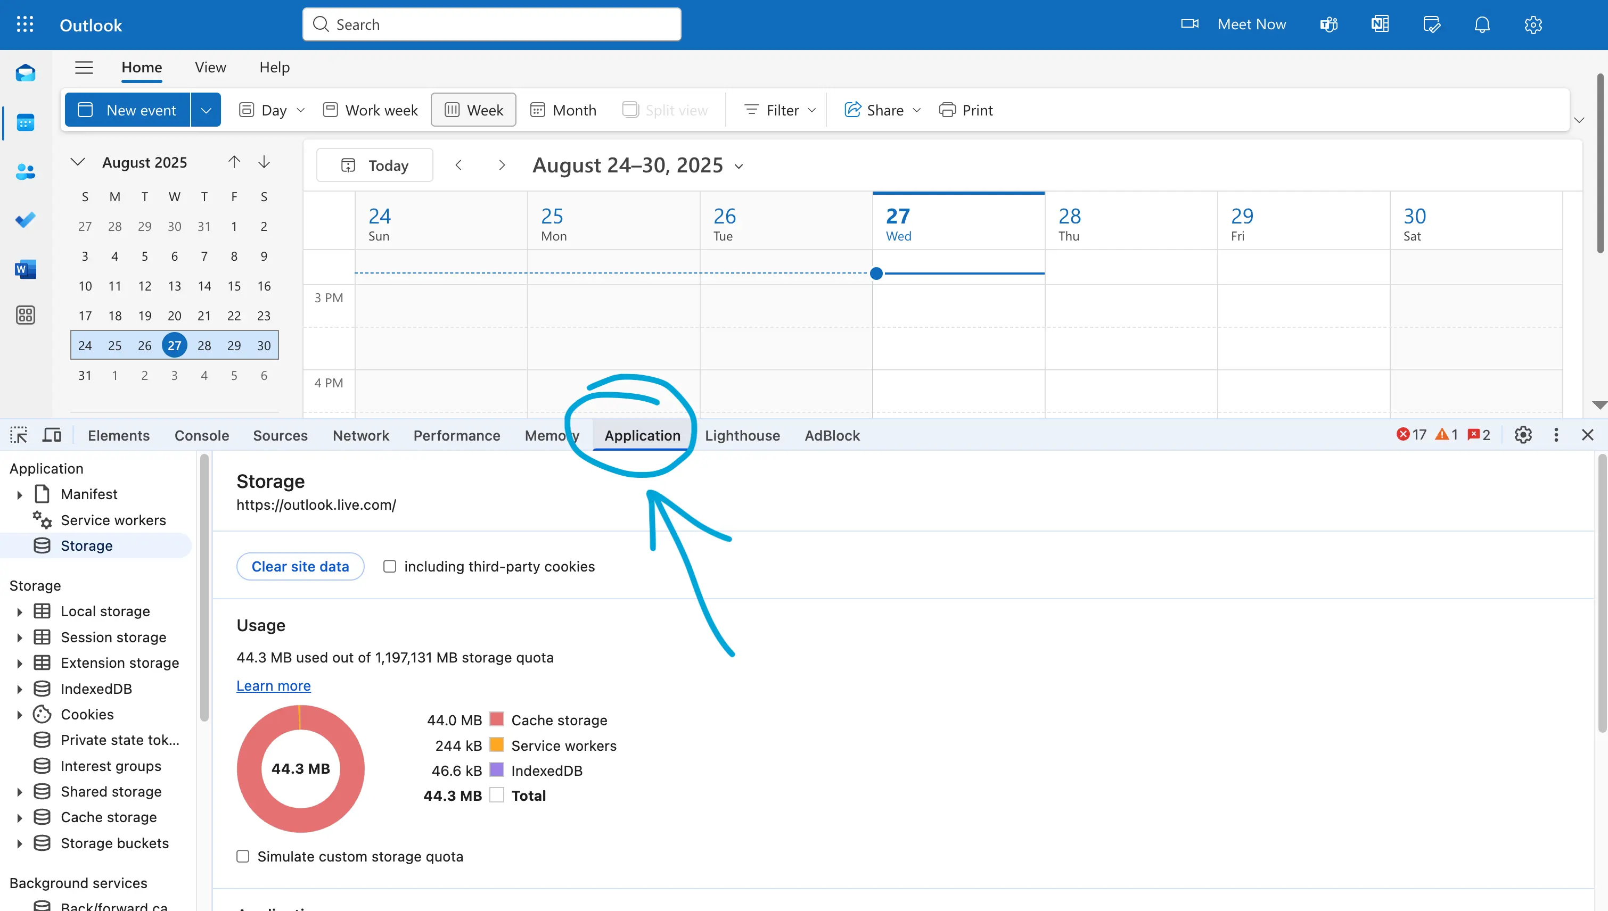Open DevTools three-dot more menu
The image size is (1608, 911).
pyautogui.click(x=1556, y=435)
